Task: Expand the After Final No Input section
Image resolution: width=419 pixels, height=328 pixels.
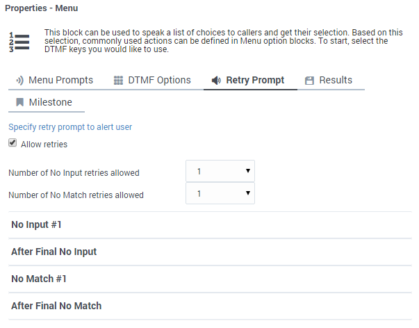Action: click(x=54, y=252)
